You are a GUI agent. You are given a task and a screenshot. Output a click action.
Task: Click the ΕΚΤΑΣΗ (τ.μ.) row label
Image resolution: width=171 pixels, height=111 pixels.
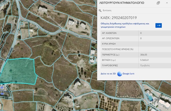(110, 60)
